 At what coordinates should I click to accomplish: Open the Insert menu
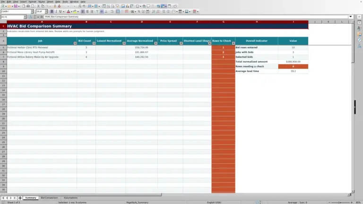tap(23, 1)
